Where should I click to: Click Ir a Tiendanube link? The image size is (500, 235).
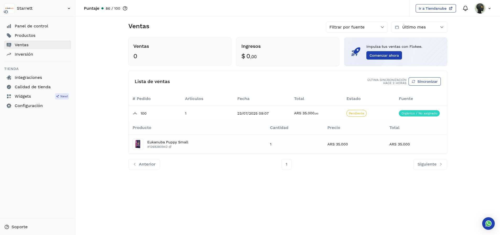[435, 8]
